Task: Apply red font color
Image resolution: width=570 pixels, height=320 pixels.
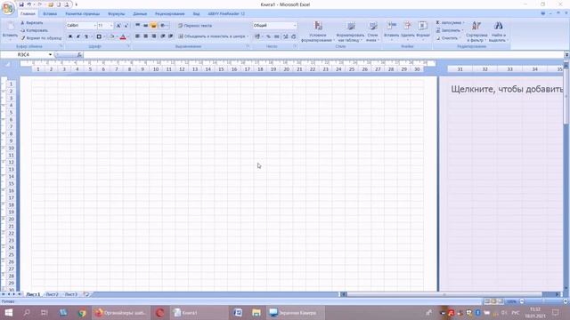Action: click(123, 36)
